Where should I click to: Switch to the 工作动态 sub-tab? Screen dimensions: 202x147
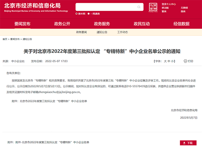tap(122, 32)
